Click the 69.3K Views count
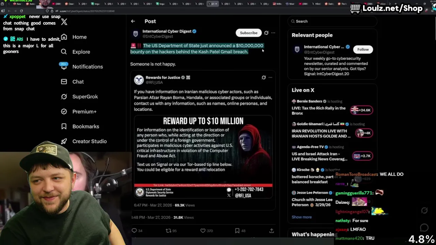This screenshot has width=436, height=245. [x=185, y=205]
